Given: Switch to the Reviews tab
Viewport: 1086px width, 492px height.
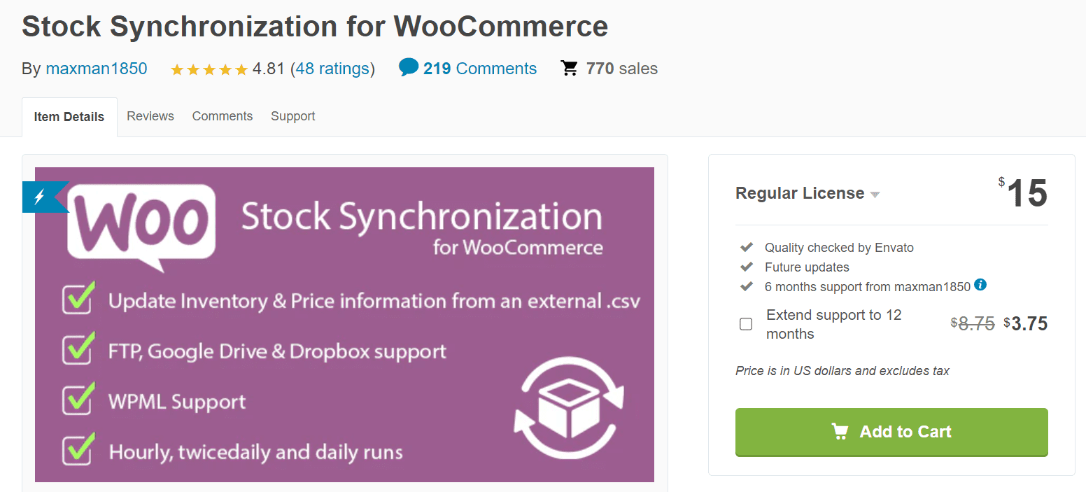Looking at the screenshot, I should click(150, 116).
